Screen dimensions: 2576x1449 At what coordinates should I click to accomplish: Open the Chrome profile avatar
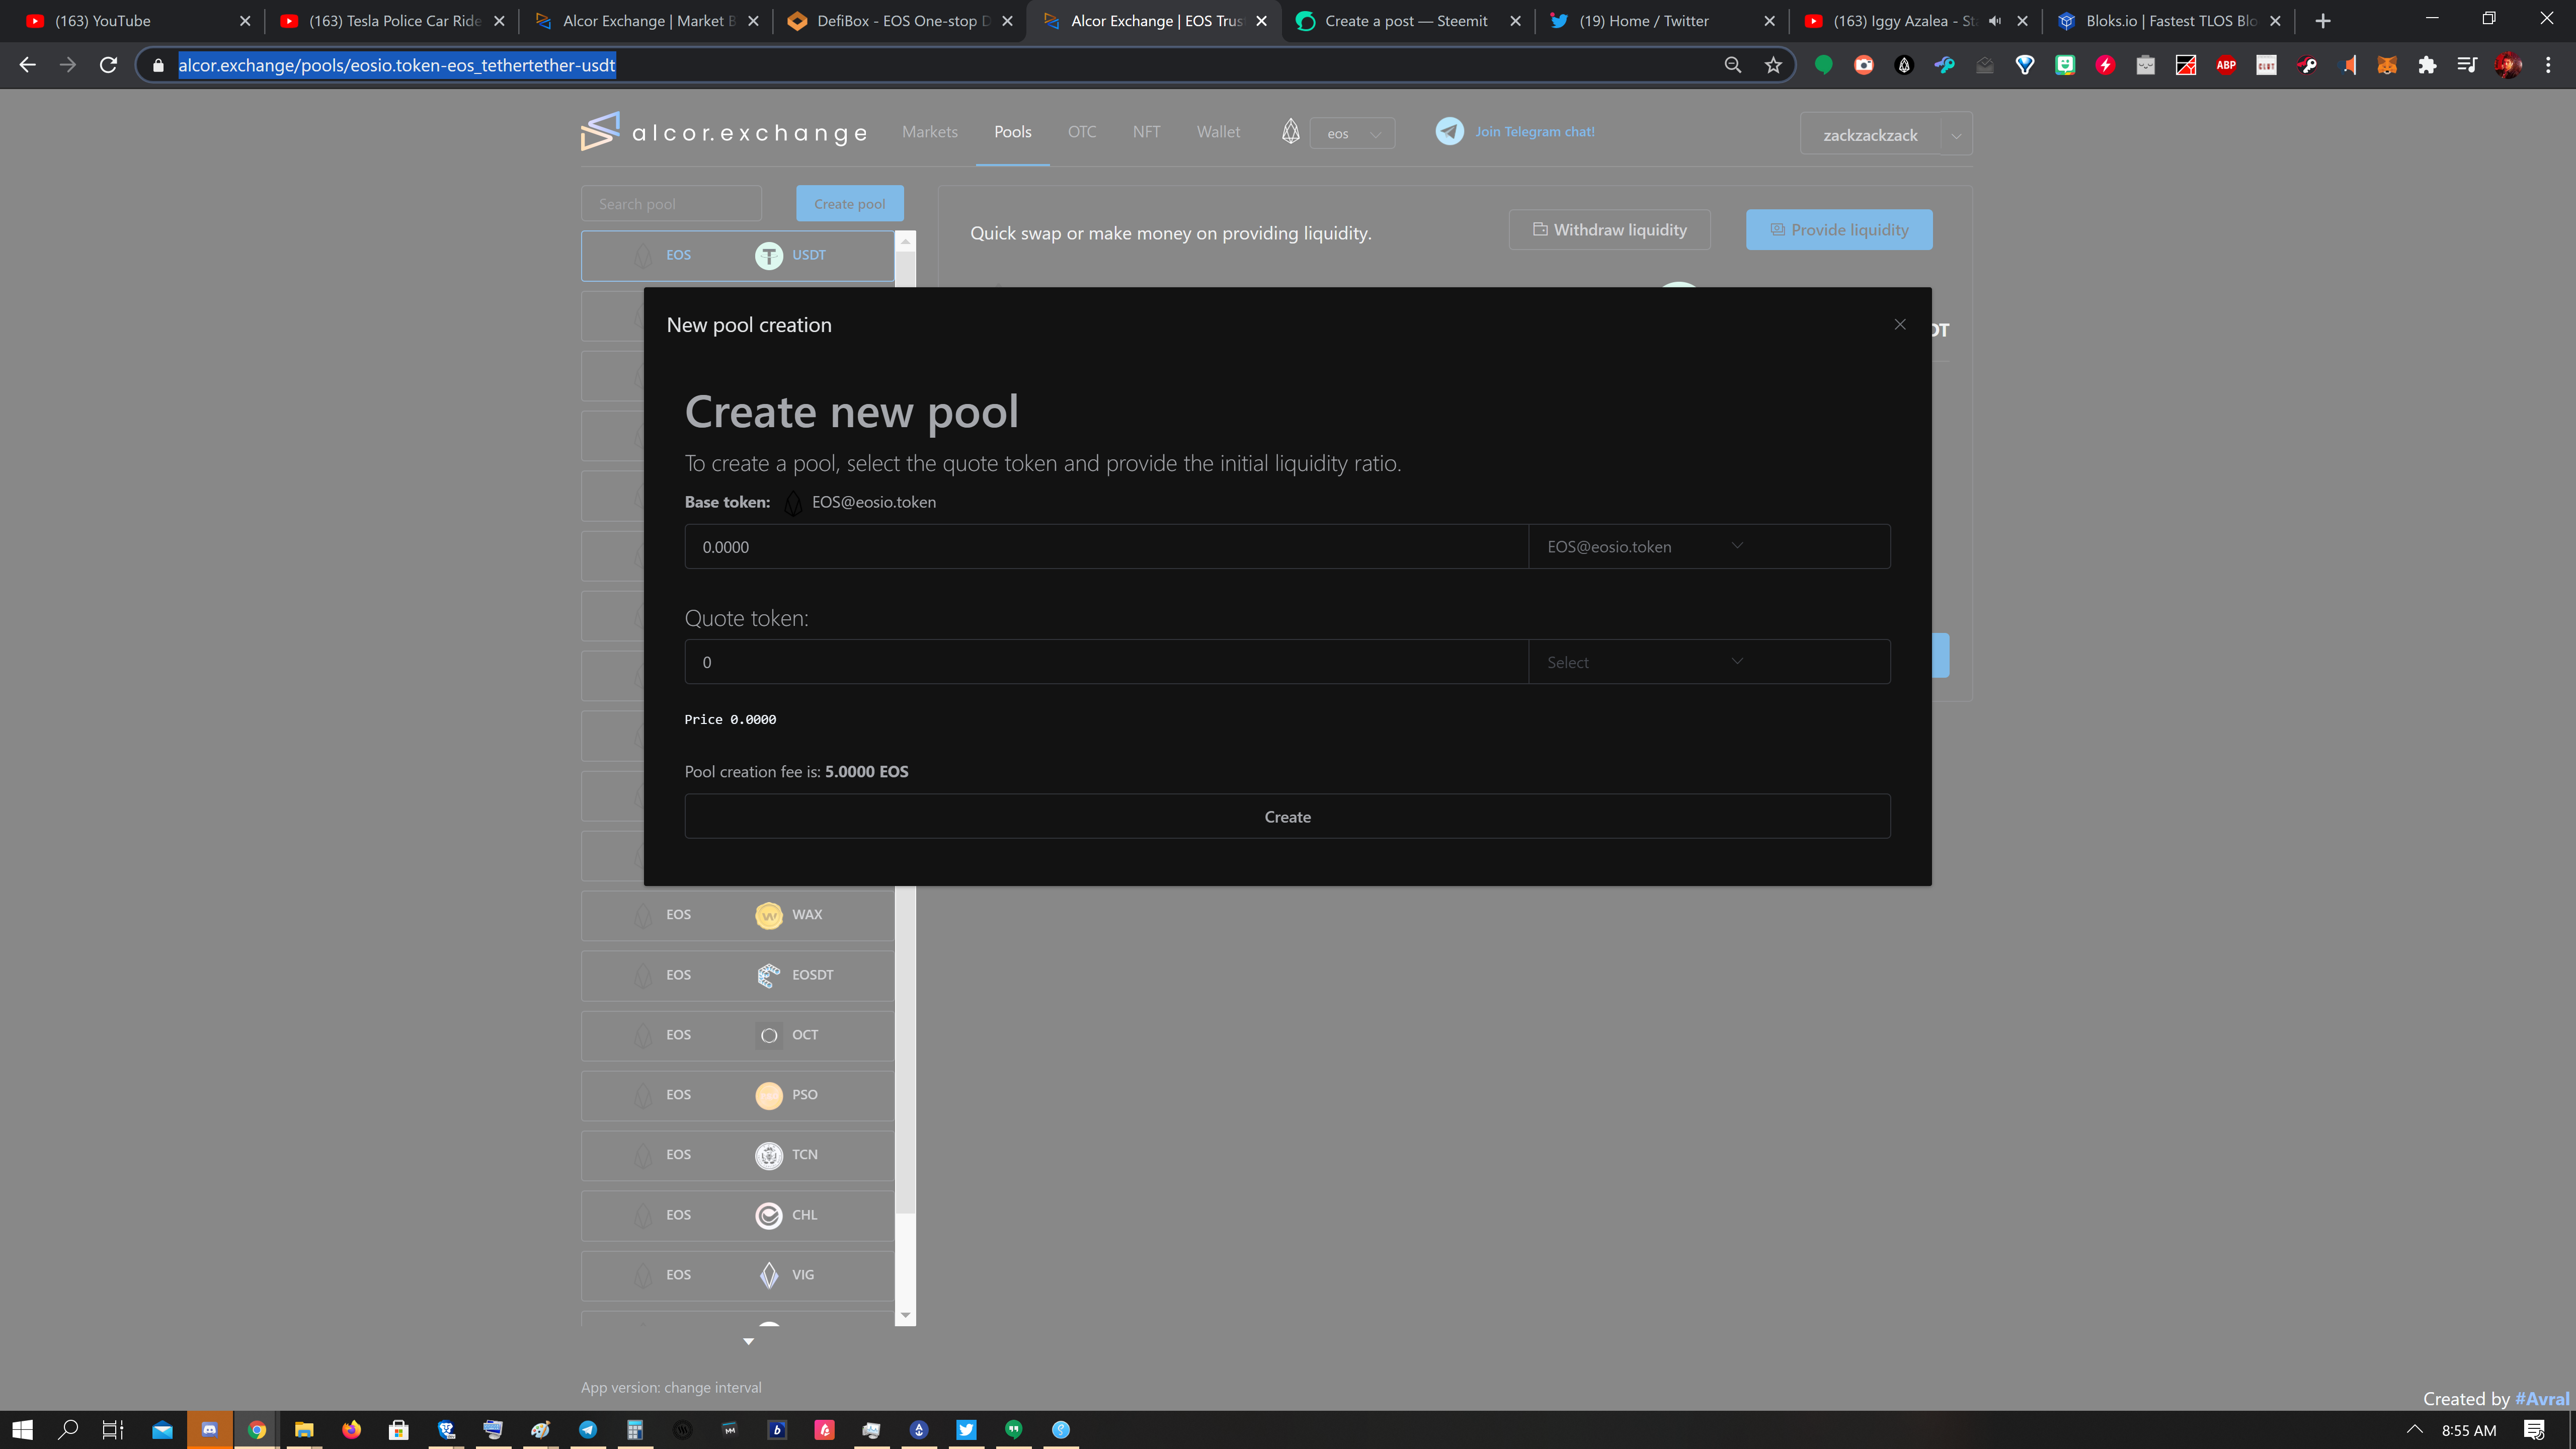pos(2508,65)
